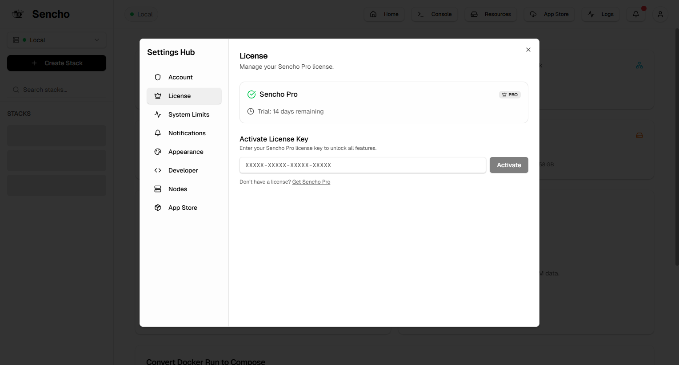This screenshot has width=679, height=365.
Task: Click the Local status indicator in header
Action: [x=141, y=14]
